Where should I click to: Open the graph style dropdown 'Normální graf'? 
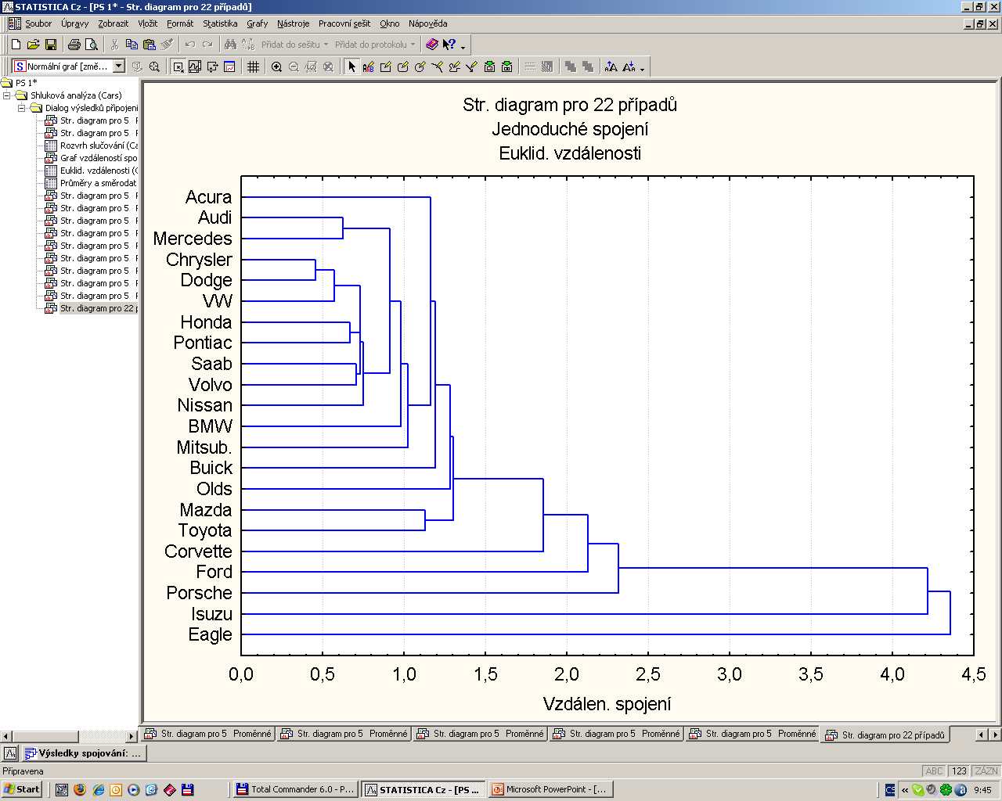tap(119, 66)
